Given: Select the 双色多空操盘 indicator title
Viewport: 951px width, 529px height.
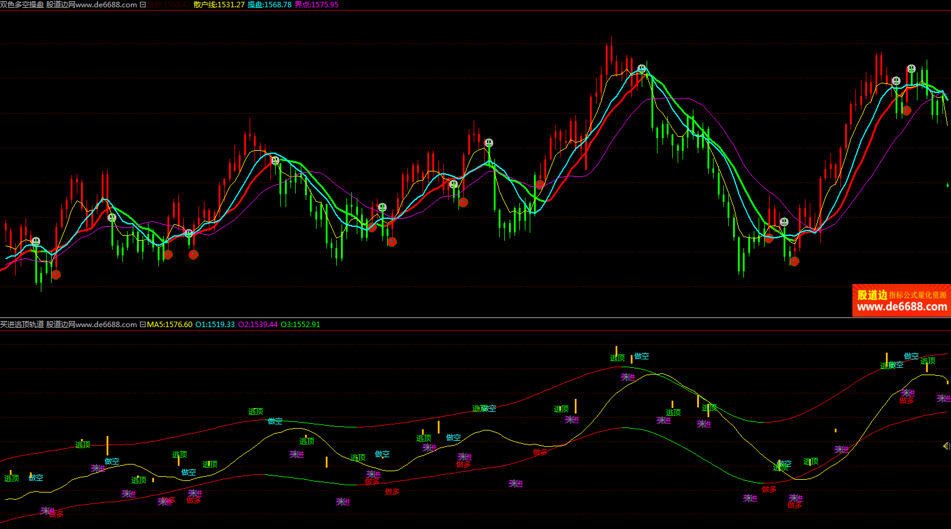Looking at the screenshot, I should [22, 5].
